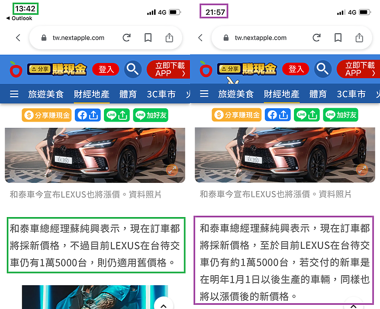Viewport: 380px width, 309px height.
Task: Tap 立即下載APP in right screenshot
Action: click(x=358, y=69)
